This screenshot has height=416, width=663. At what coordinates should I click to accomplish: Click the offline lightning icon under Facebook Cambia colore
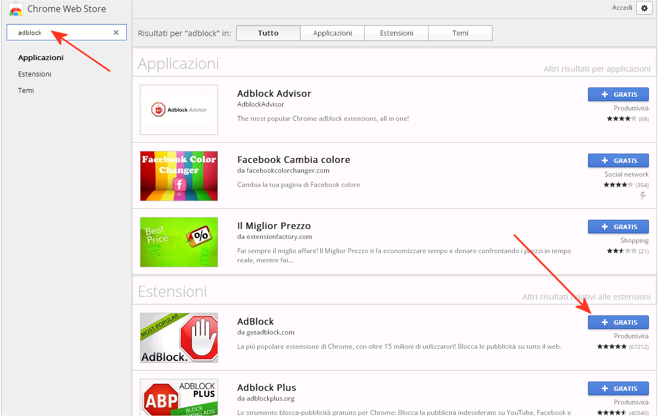point(643,196)
